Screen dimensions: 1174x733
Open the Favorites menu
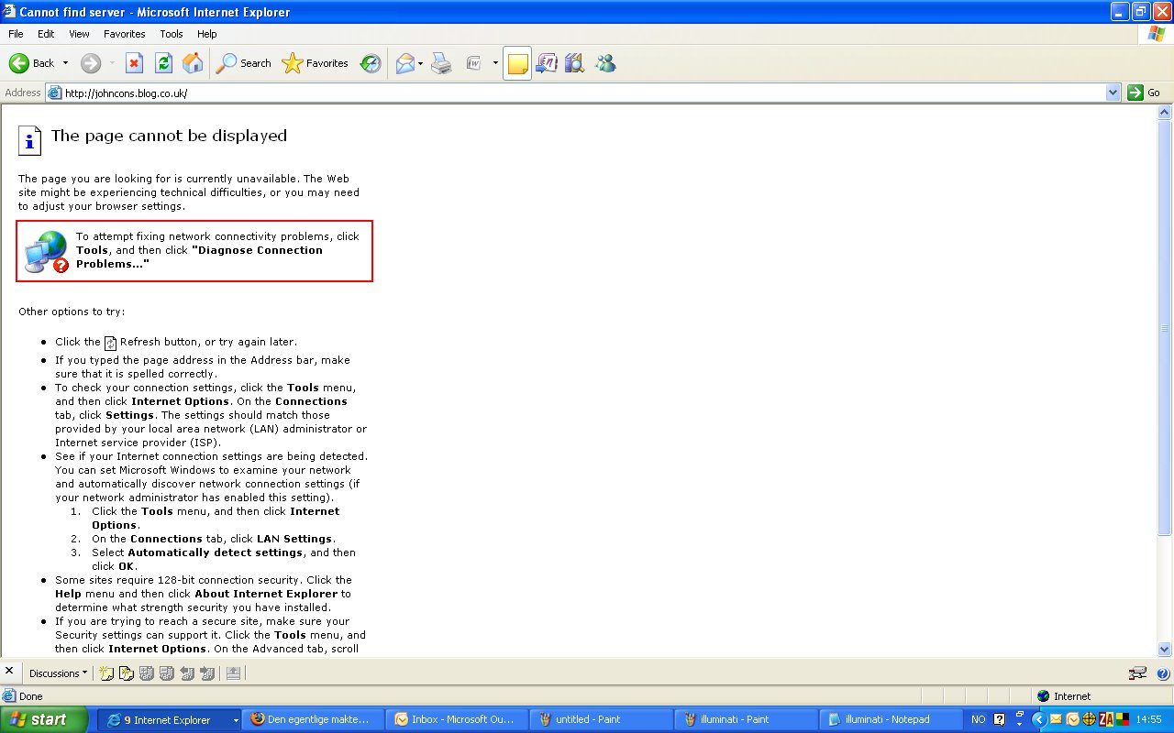click(125, 34)
